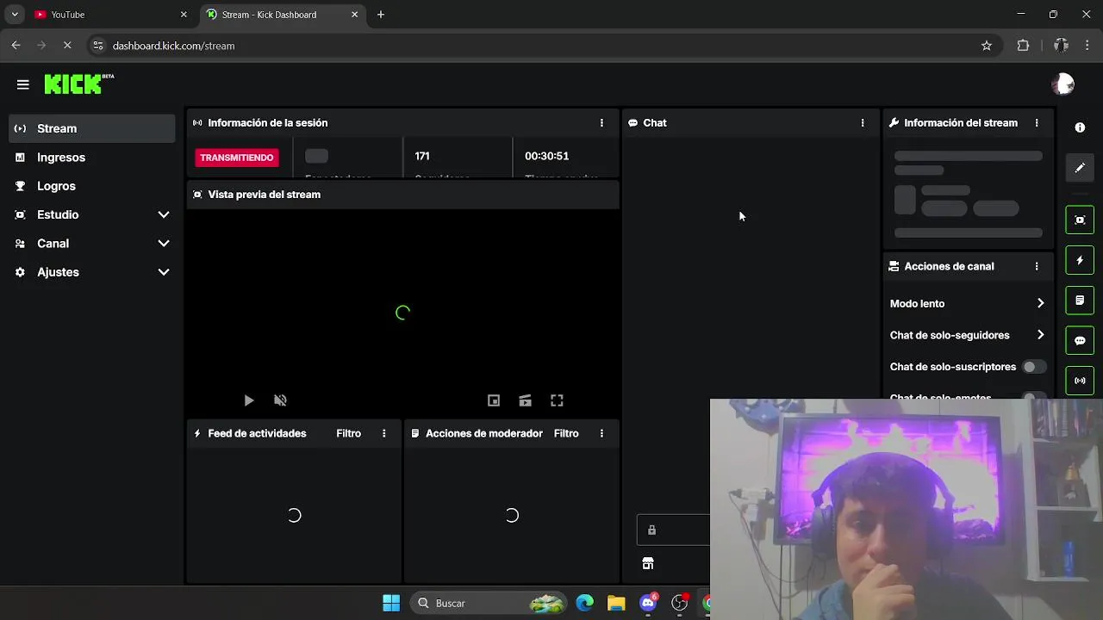
Task: Click the Buscar taskbar search box
Action: 489,603
